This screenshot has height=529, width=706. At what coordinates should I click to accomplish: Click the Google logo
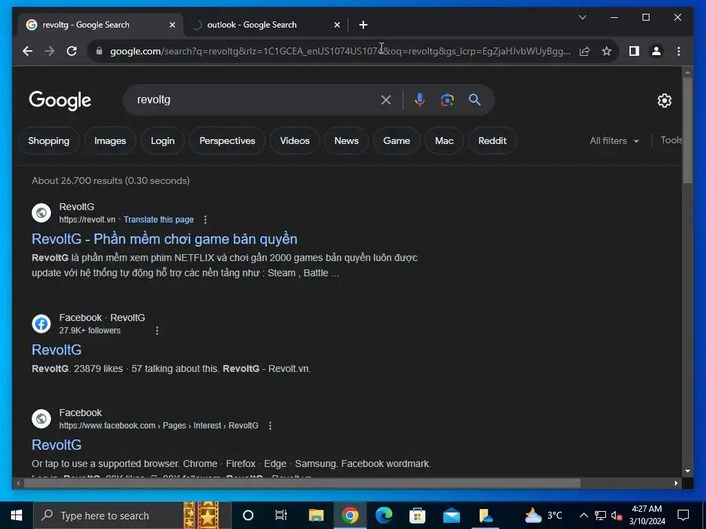click(x=60, y=101)
